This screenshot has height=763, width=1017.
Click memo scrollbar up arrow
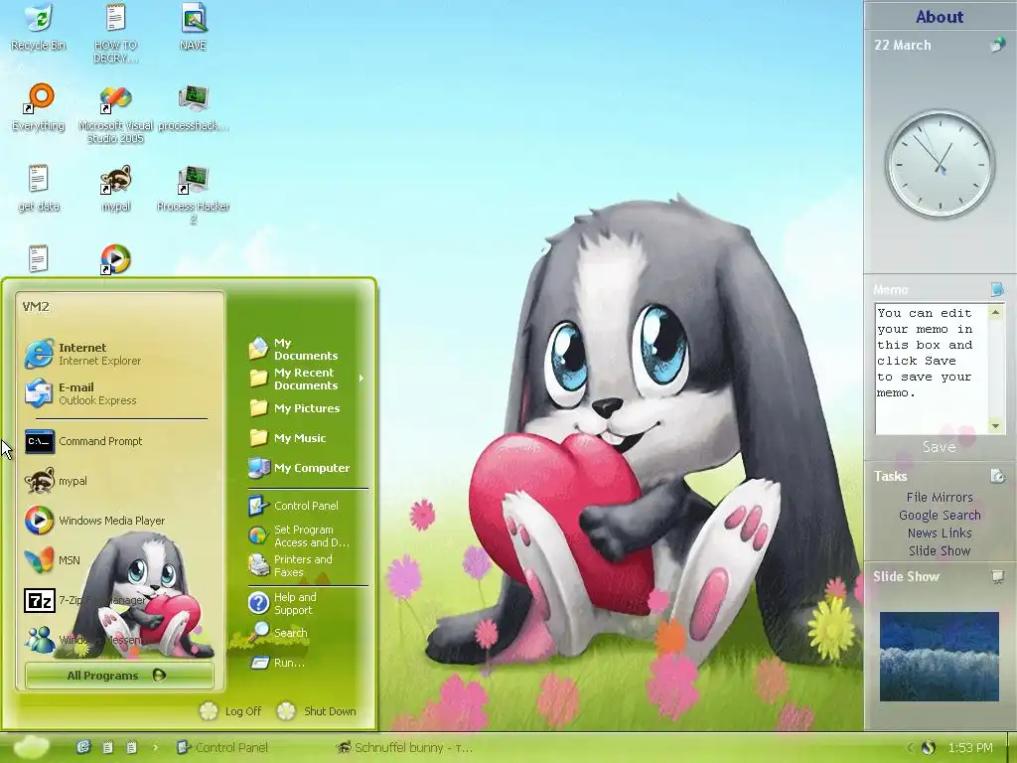click(x=995, y=313)
